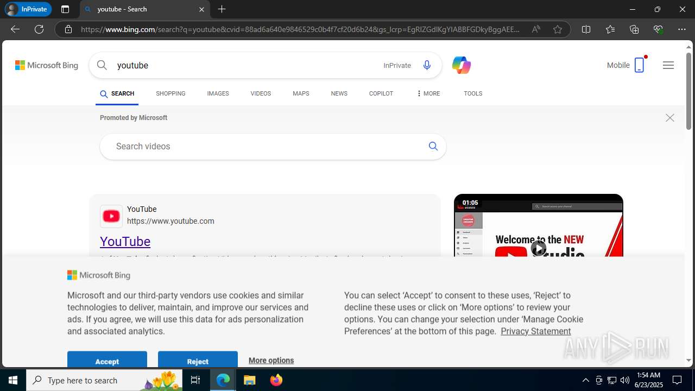Switch to VIDEOS tab

[261, 93]
